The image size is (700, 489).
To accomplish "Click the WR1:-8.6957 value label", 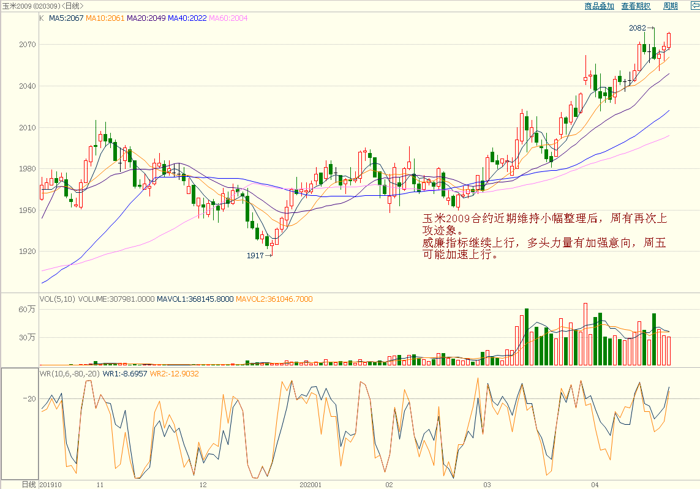I will pyautogui.click(x=125, y=373).
